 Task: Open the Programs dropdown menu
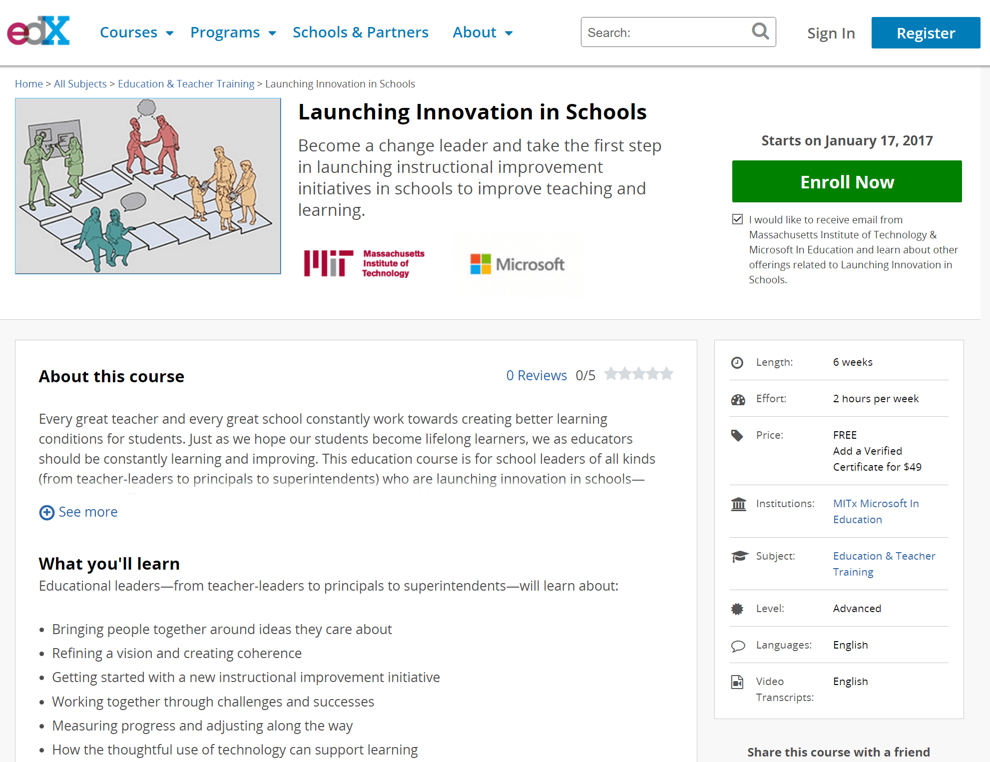tap(233, 32)
